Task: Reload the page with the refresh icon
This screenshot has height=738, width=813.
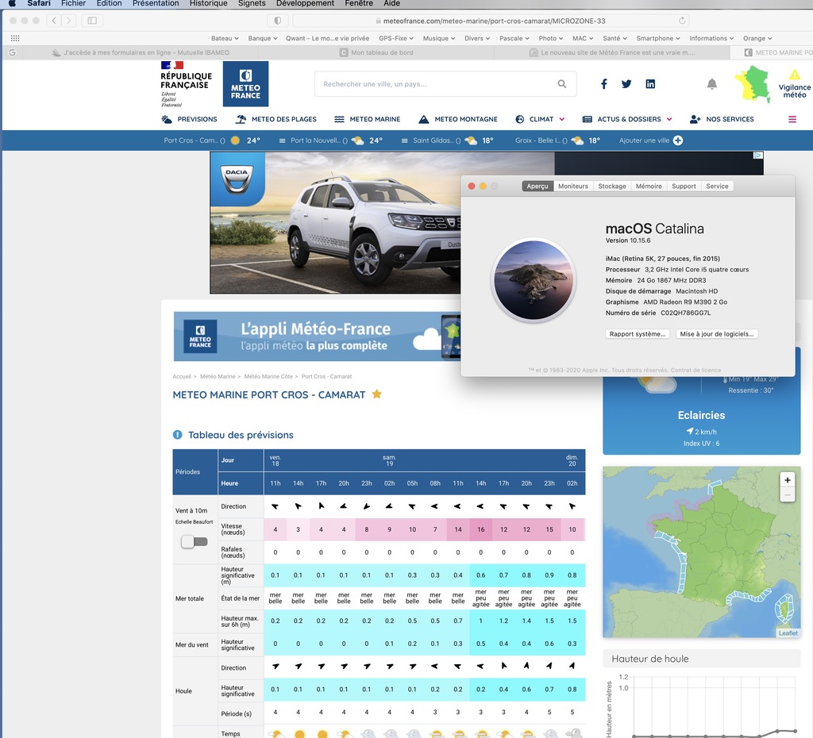Action: pos(682,21)
